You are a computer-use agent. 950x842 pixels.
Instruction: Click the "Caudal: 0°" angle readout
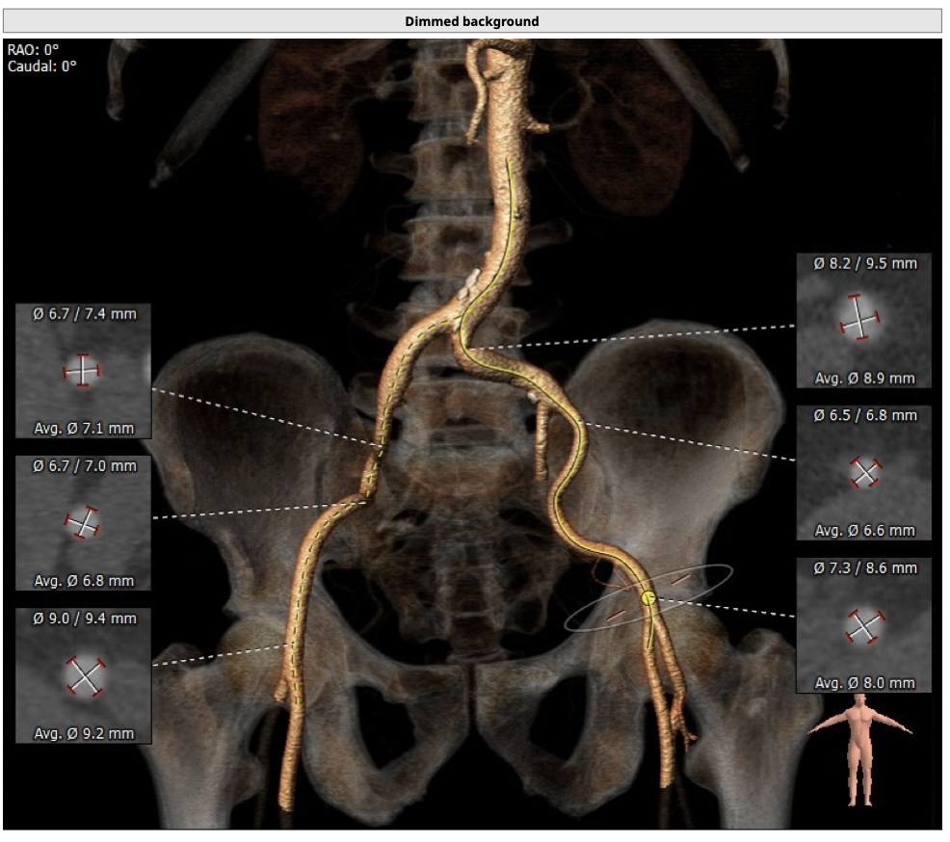click(x=41, y=66)
